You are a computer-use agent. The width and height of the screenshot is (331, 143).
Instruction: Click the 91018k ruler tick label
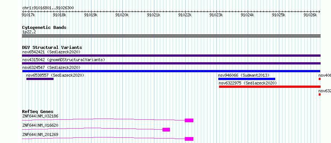[60, 15]
